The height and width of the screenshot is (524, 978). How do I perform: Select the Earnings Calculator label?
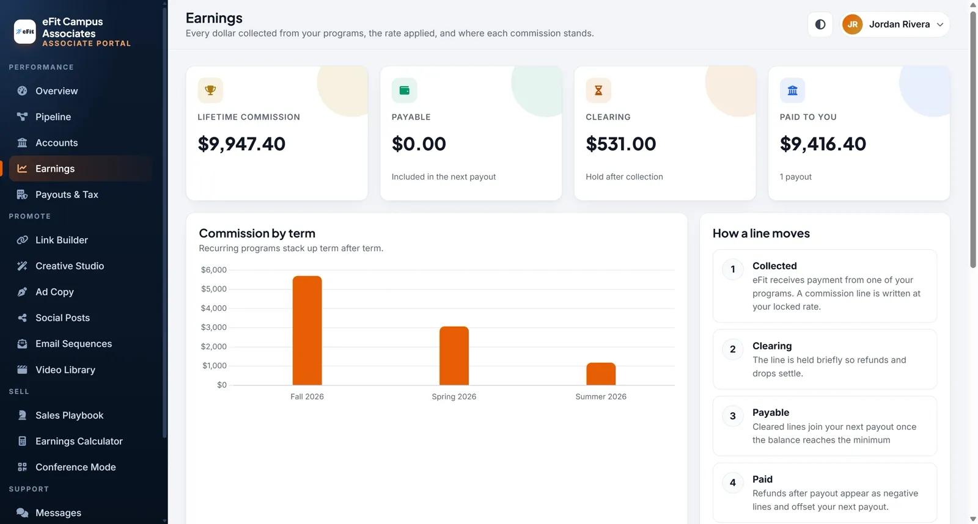pyautogui.click(x=79, y=442)
